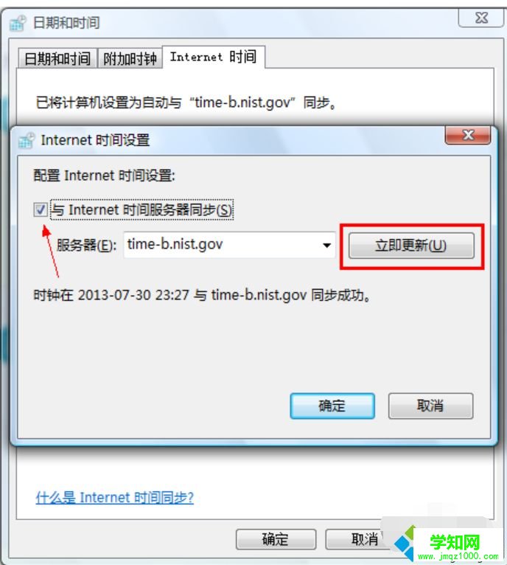The image size is (507, 565).
Task: Click the 2013-07-30 sync success status text
Action: coord(202,295)
